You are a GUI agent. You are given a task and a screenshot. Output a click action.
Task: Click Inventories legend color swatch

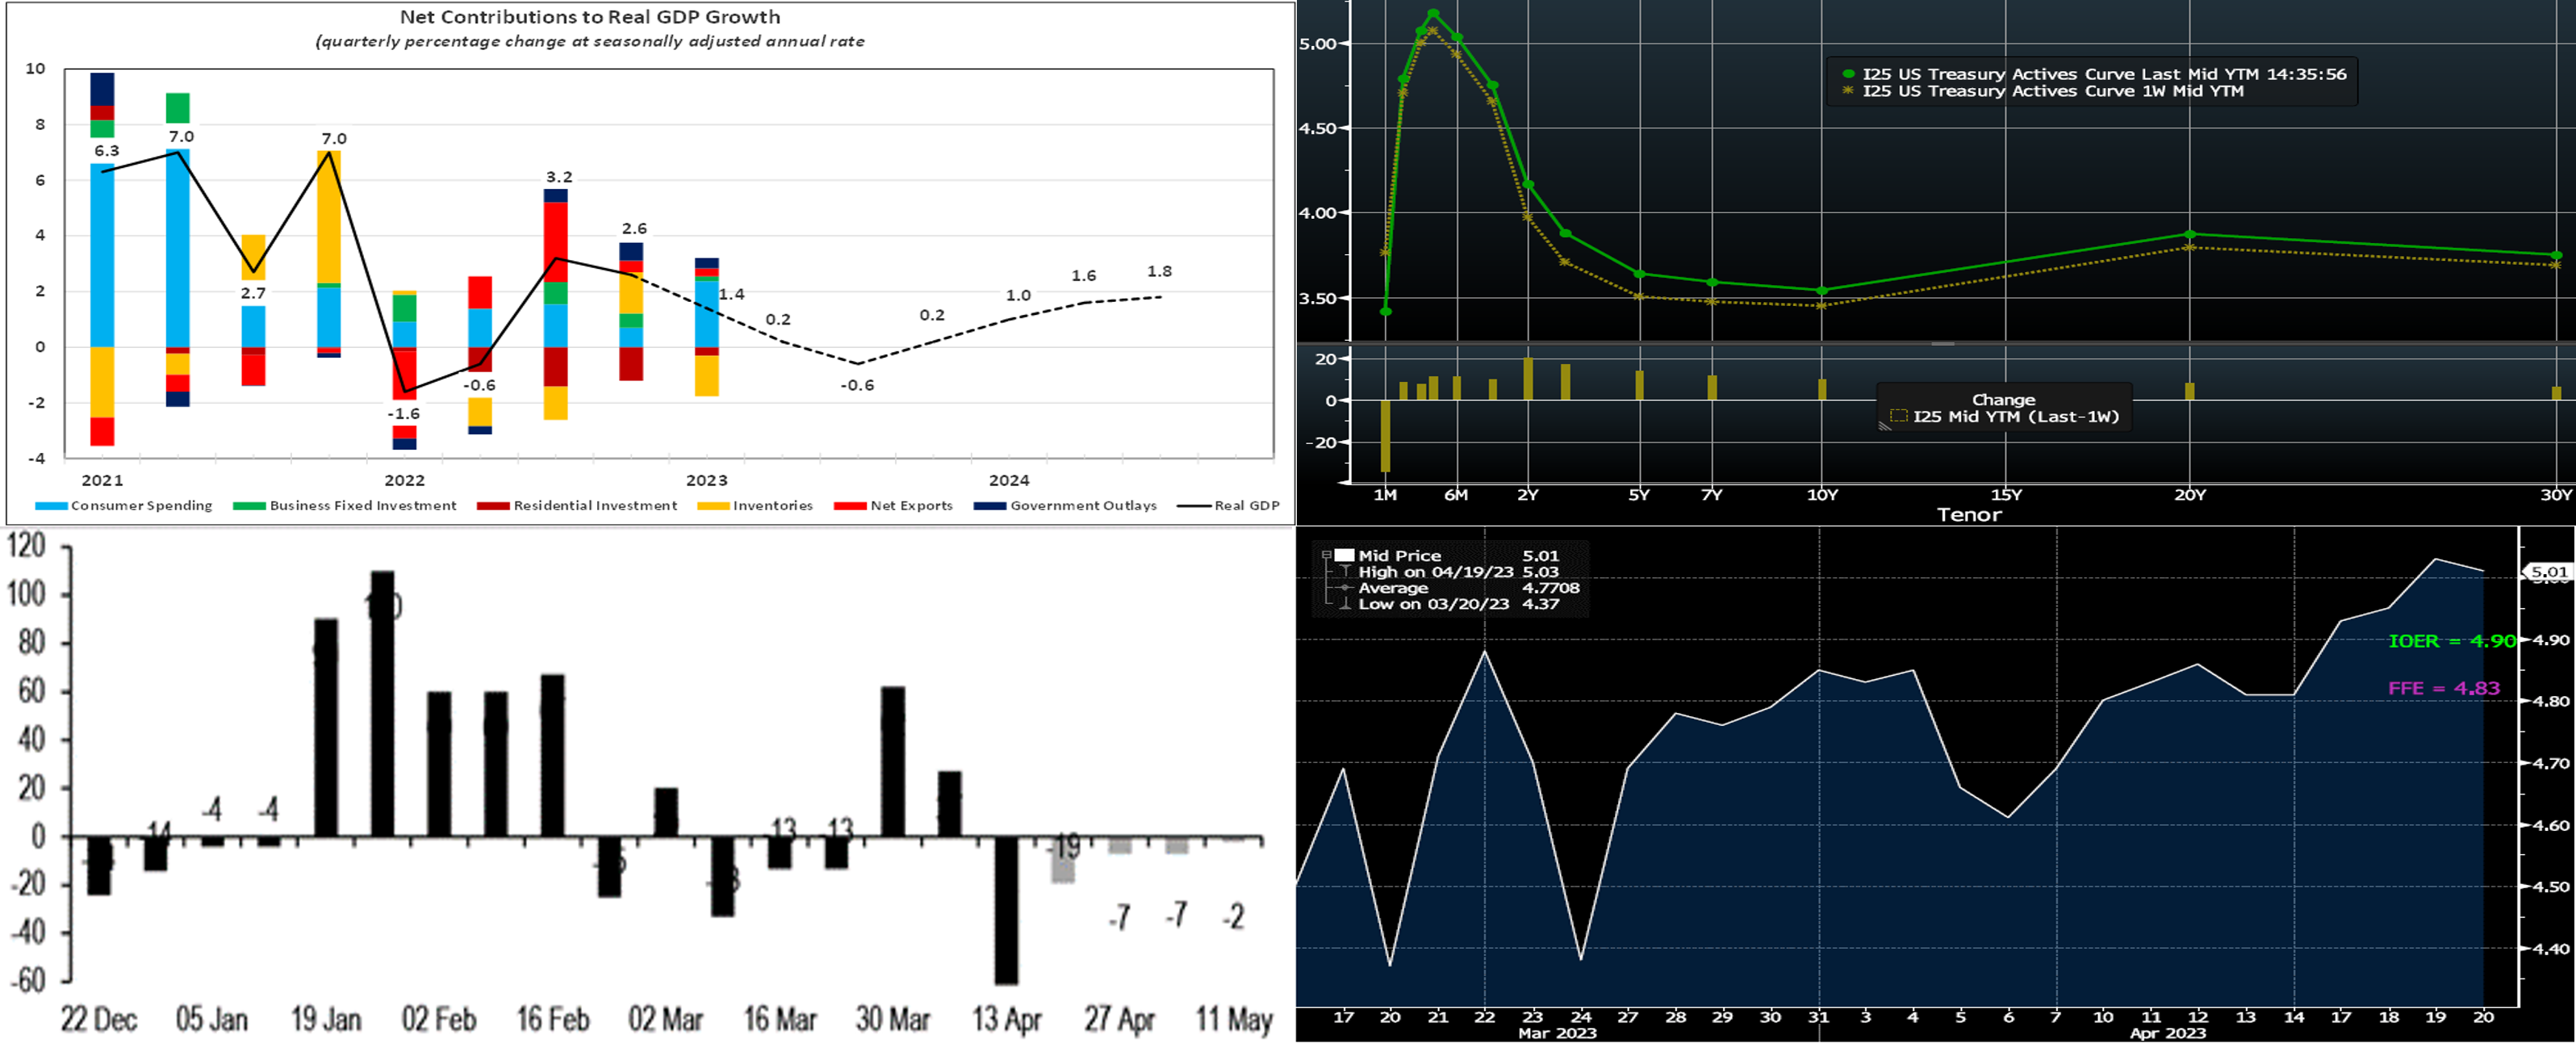coord(713,505)
